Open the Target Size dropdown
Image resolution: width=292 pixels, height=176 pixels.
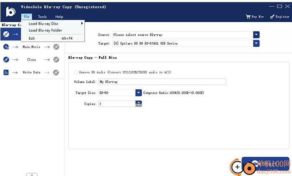pyautogui.click(x=139, y=93)
